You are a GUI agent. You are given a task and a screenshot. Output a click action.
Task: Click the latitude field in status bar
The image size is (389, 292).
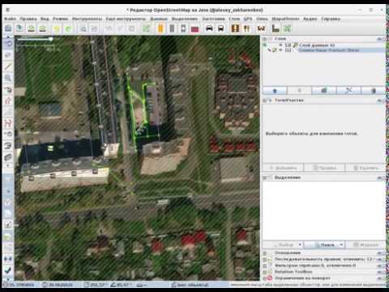click(x=19, y=285)
